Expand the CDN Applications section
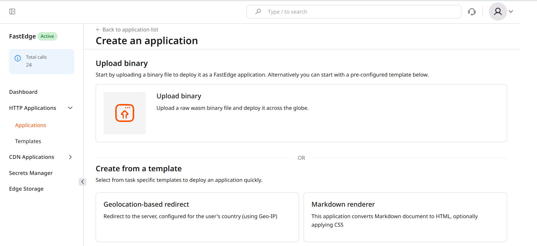 (x=70, y=157)
